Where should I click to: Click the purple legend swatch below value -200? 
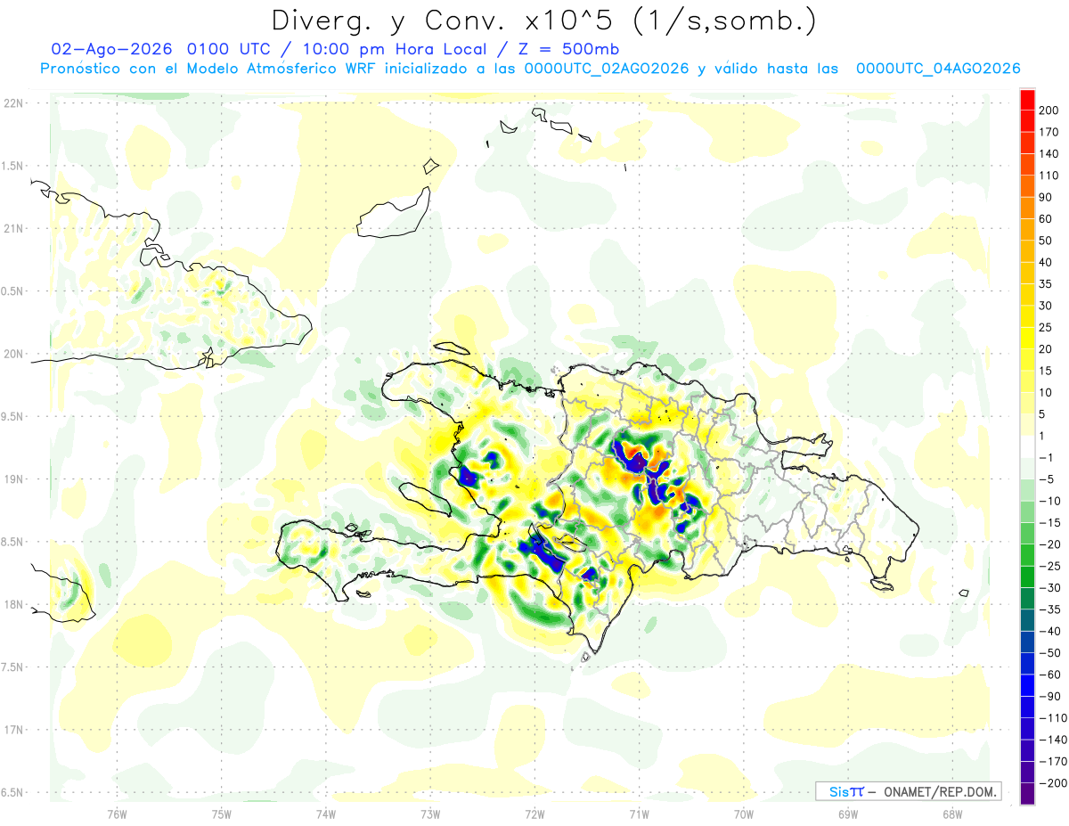(1027, 794)
